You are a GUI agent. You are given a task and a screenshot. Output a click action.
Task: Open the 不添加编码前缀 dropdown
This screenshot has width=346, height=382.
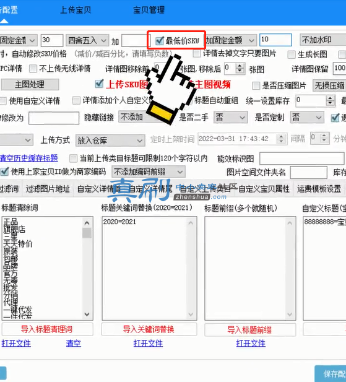(149, 171)
